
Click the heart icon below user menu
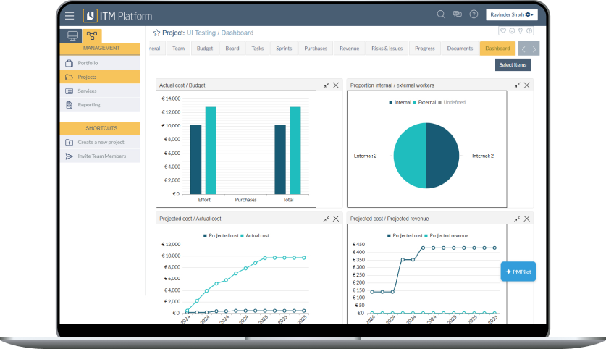502,31
